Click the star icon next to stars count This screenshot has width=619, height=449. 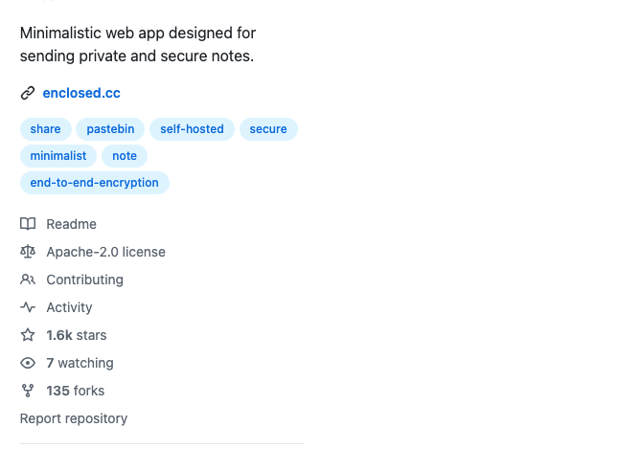coord(28,335)
